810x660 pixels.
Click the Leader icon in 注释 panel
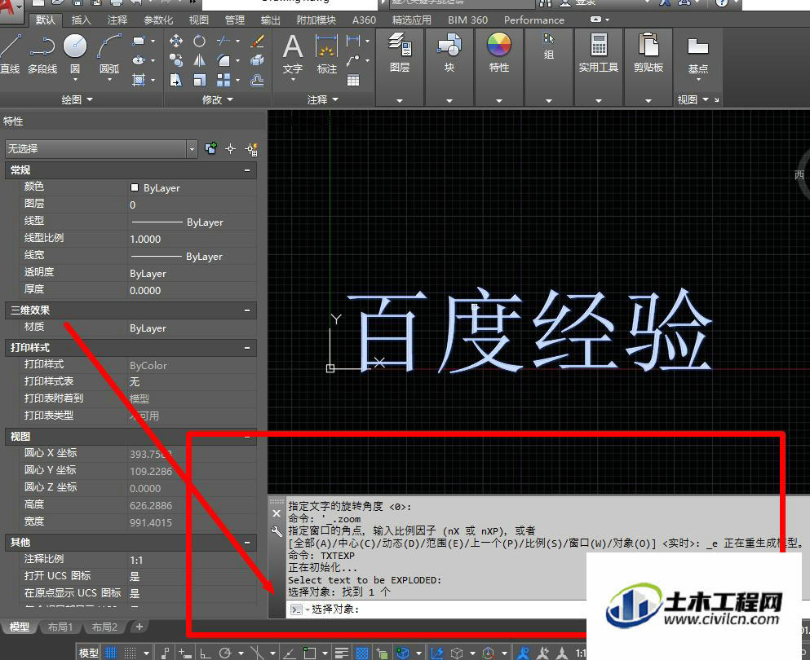[353, 61]
